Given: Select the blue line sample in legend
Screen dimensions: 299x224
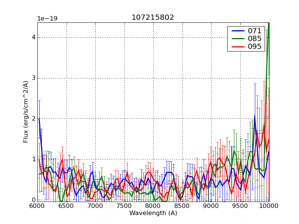Looking at the screenshot, I should point(238,31).
